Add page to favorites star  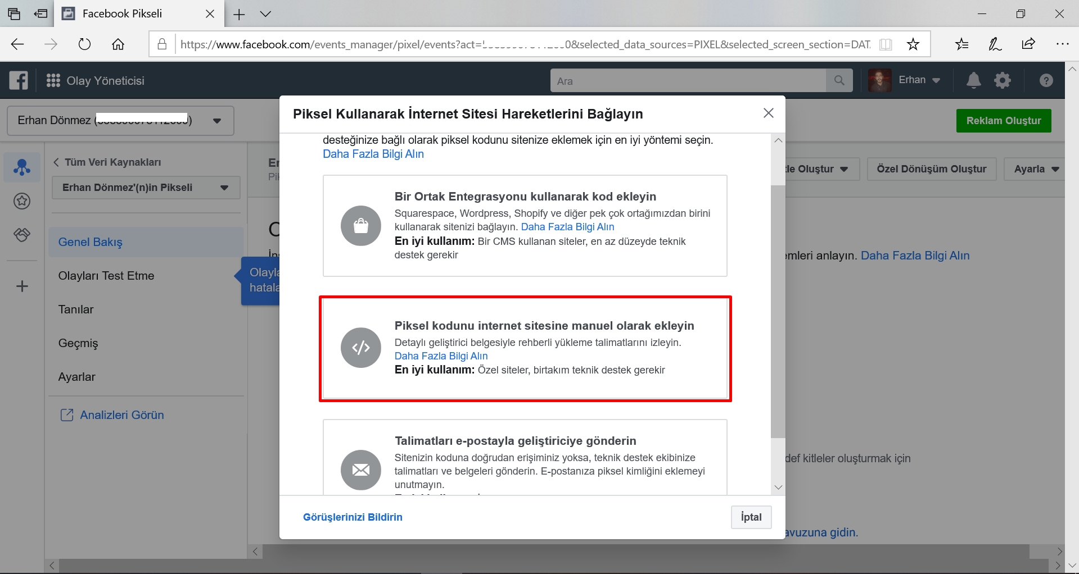[913, 44]
